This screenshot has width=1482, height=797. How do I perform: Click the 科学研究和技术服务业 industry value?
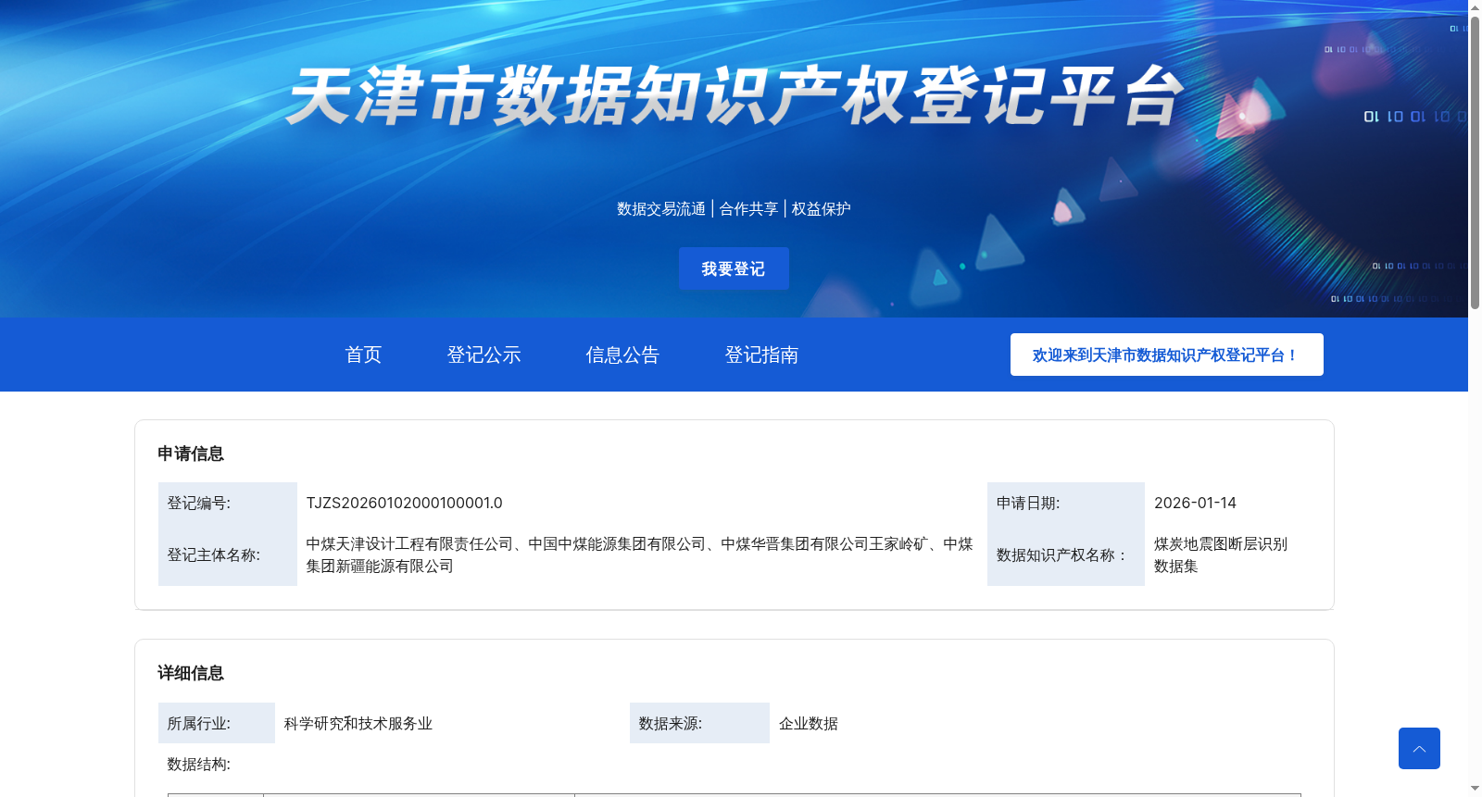(x=358, y=723)
